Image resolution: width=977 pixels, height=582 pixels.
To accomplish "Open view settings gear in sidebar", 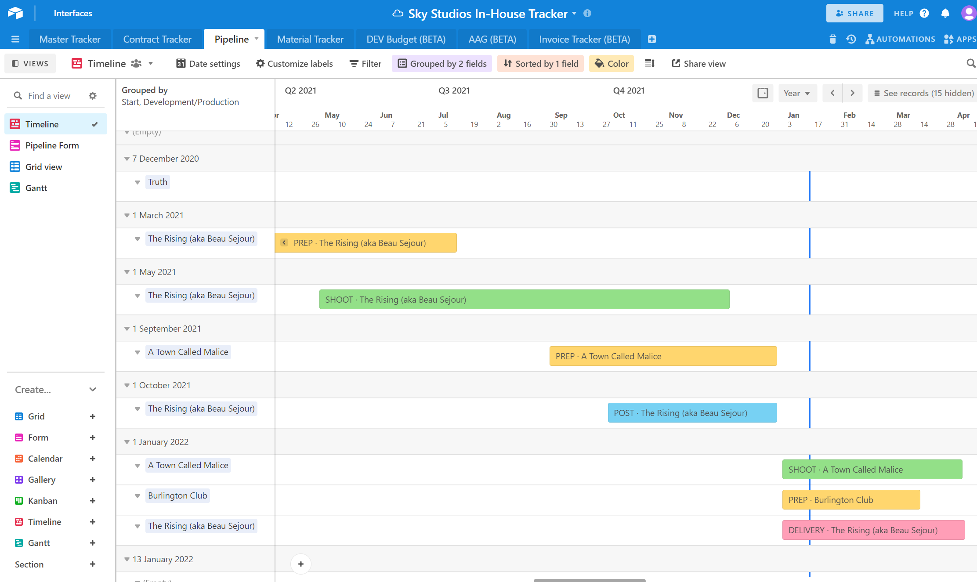I will pyautogui.click(x=92, y=96).
